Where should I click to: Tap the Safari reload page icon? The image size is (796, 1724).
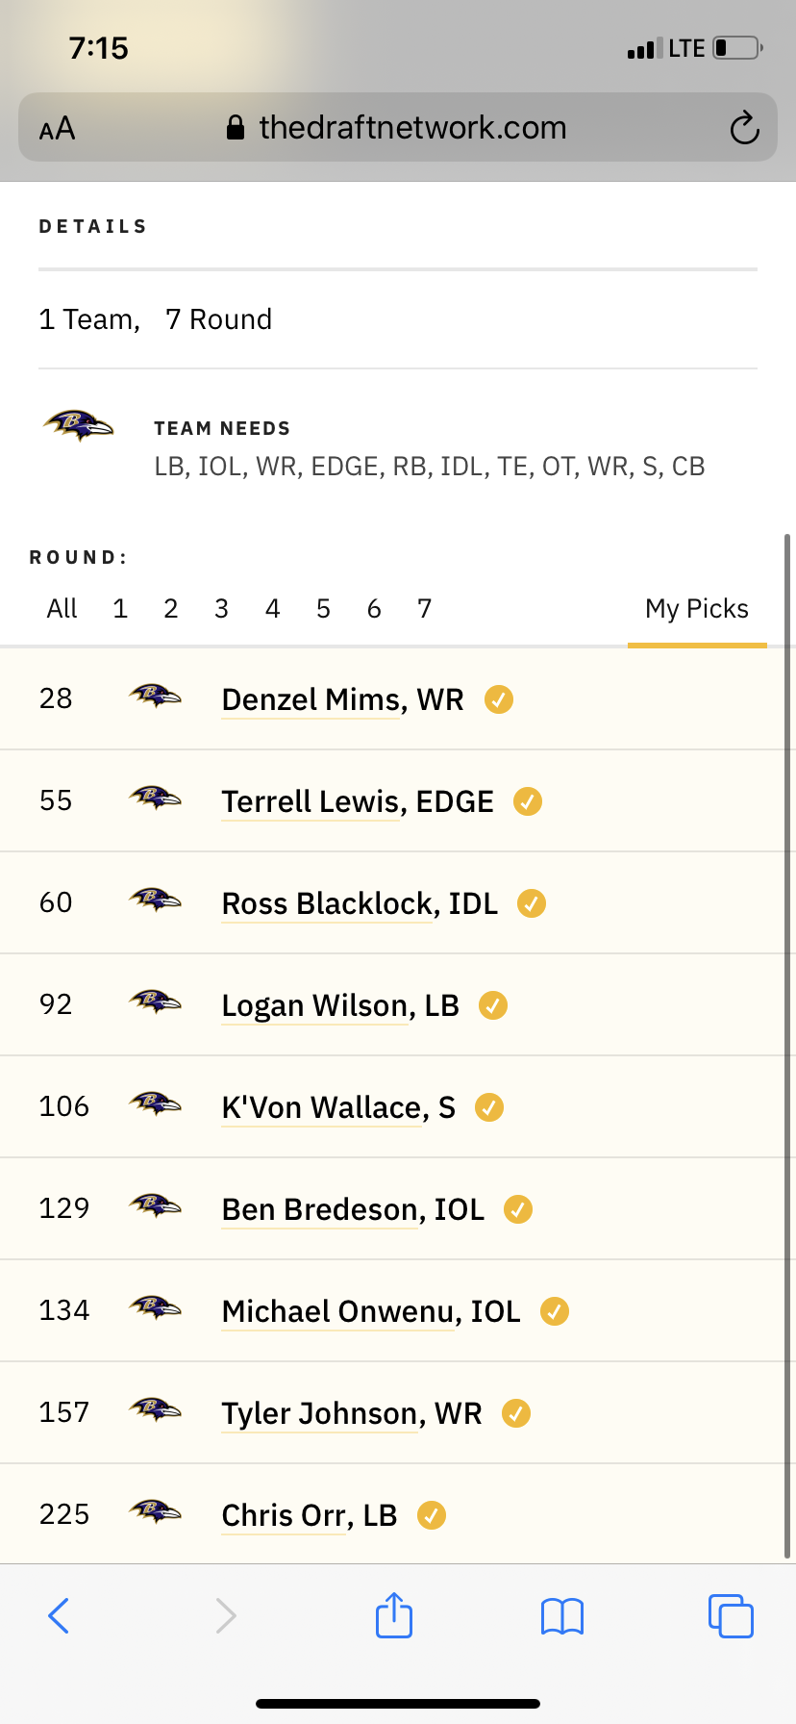tap(744, 128)
